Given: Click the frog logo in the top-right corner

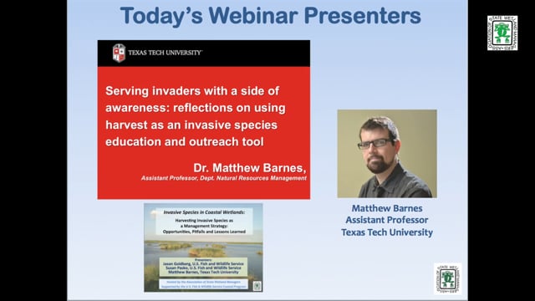Looking at the screenshot, I should pos(502,33).
